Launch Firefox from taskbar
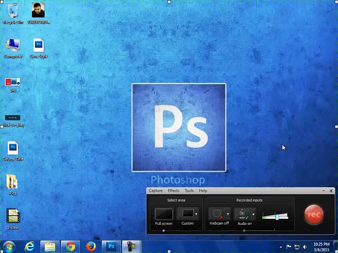Screen dimensions: 338x253 click(91, 247)
